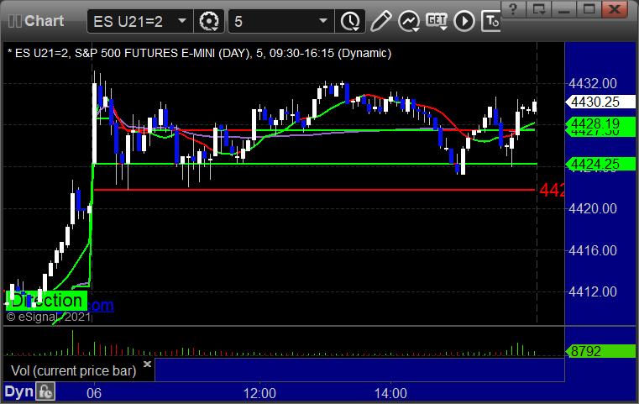Click the 4424.25 green price tag
Screen dimensions: 639x404
600,164
